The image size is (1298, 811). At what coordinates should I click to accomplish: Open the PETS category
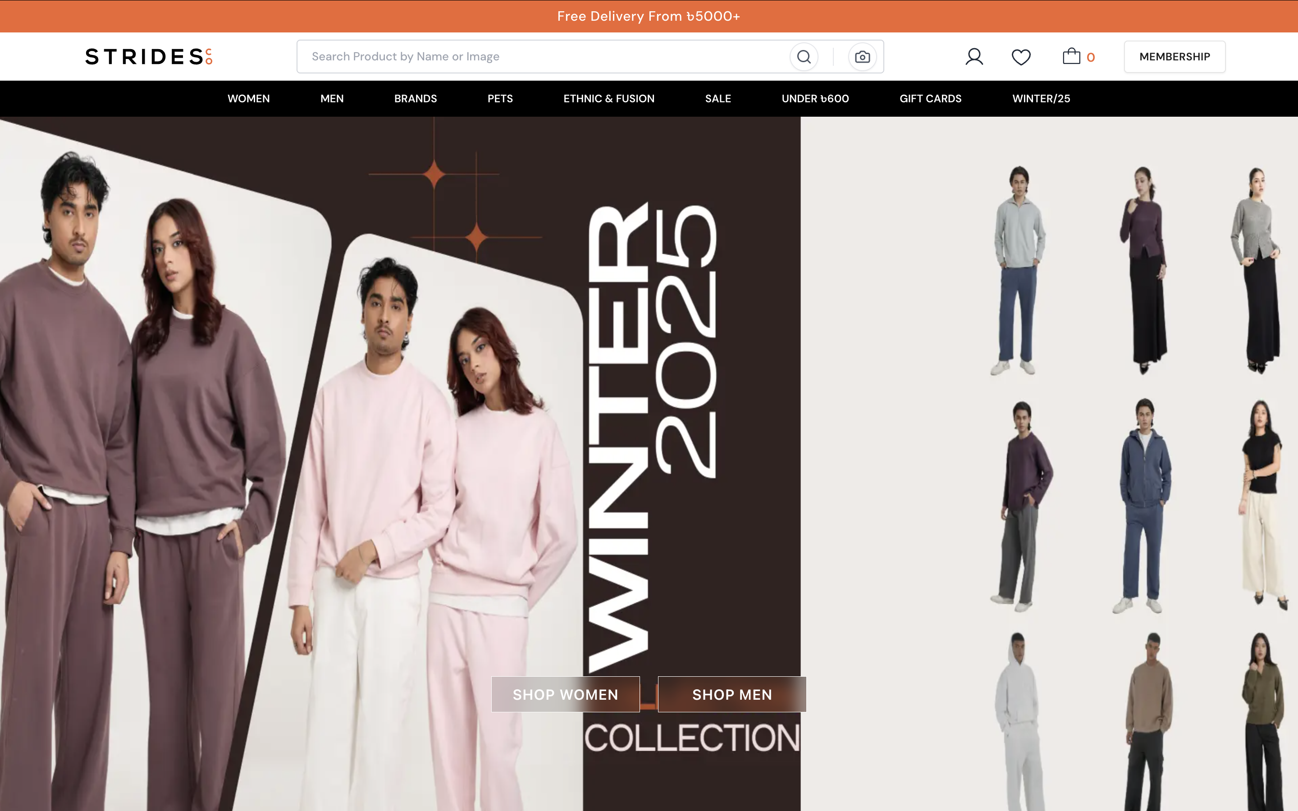pyautogui.click(x=500, y=99)
